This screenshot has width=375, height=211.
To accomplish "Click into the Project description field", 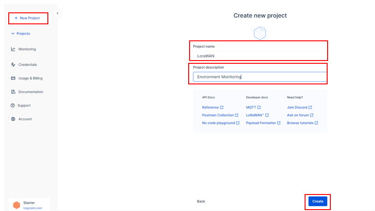I will pyautogui.click(x=259, y=77).
